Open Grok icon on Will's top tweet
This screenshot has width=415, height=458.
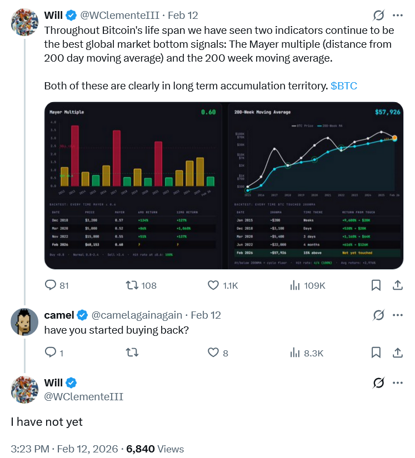click(378, 15)
